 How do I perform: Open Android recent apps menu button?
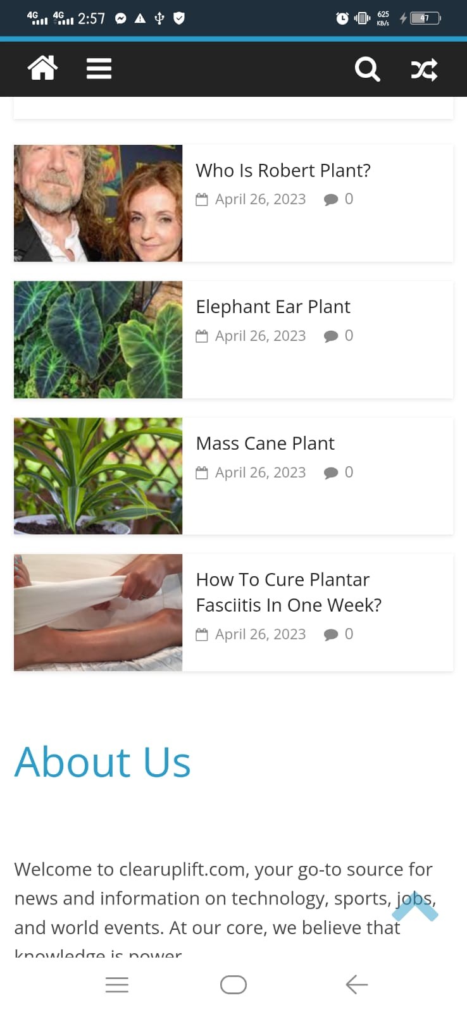(x=117, y=984)
